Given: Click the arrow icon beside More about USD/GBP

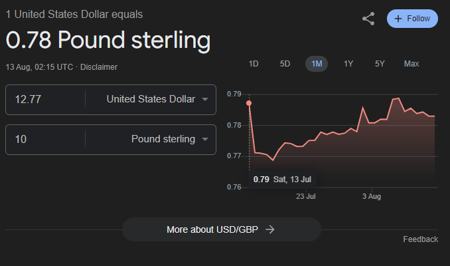Looking at the screenshot, I should pos(270,229).
